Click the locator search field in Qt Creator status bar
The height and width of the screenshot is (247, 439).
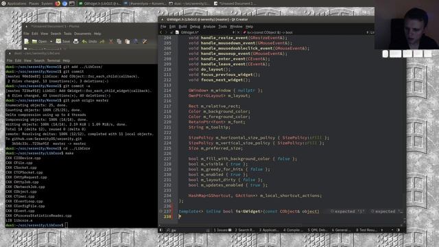click(188, 230)
